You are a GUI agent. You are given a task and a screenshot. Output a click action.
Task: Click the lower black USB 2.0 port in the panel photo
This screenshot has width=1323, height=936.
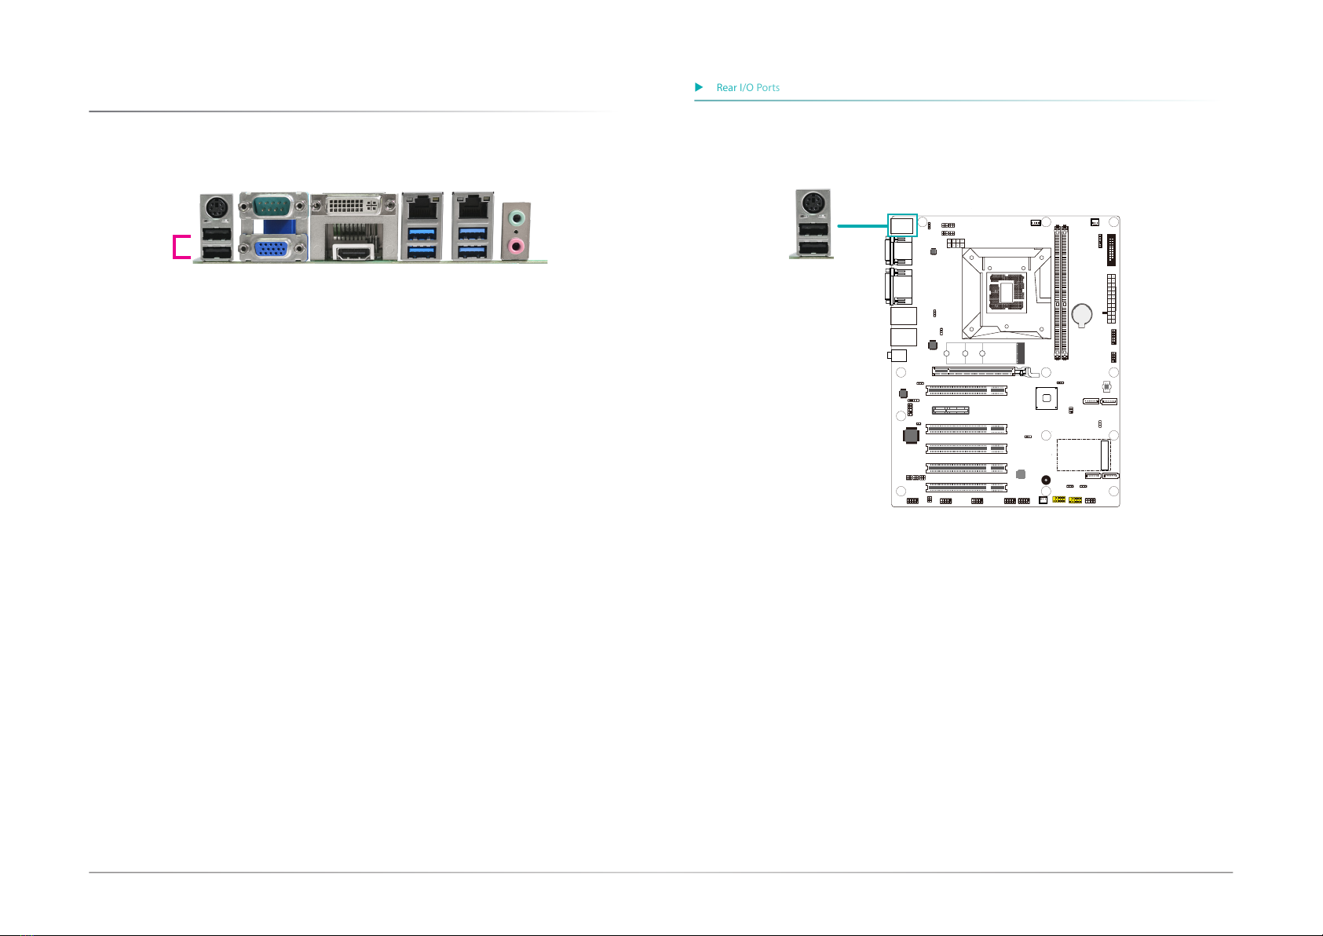point(216,252)
